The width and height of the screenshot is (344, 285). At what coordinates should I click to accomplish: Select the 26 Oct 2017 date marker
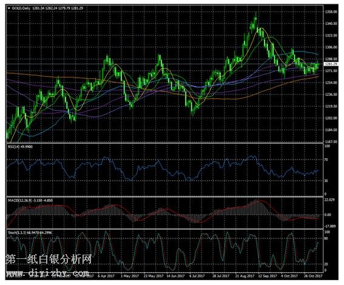313,276
